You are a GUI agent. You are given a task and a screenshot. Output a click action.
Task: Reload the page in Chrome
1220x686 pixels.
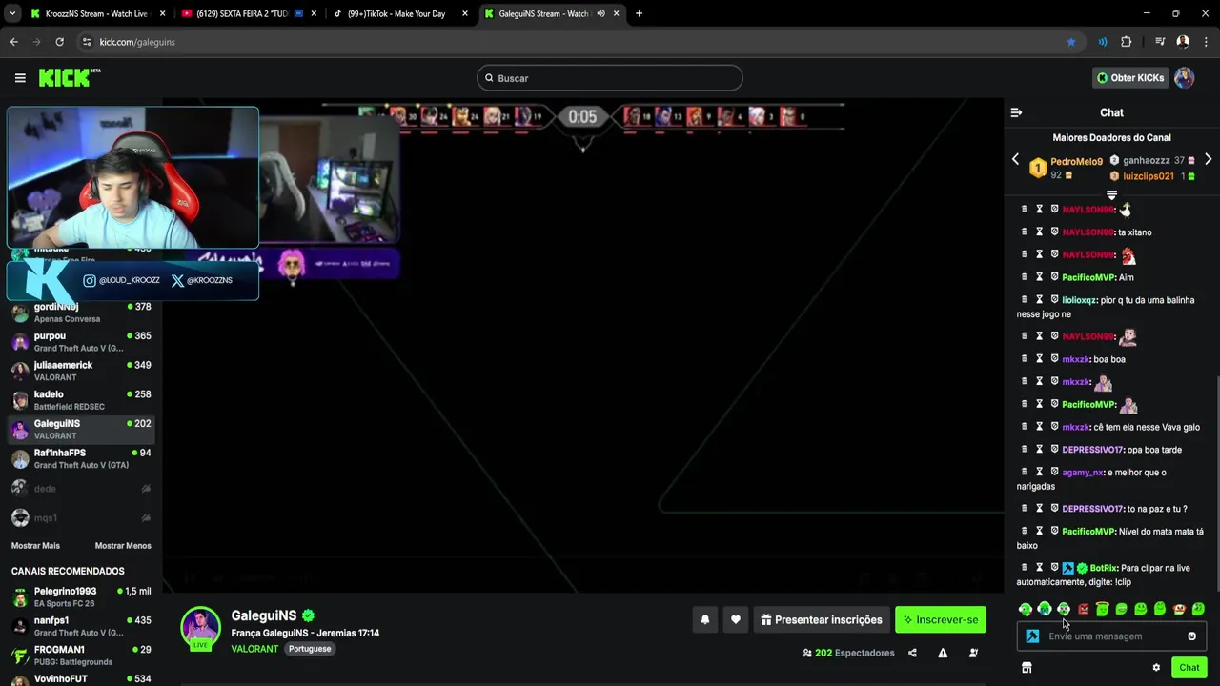[59, 42]
